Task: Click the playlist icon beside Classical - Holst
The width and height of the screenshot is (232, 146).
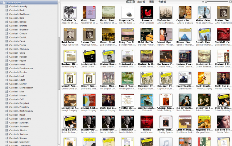Action: [x=7, y=64]
